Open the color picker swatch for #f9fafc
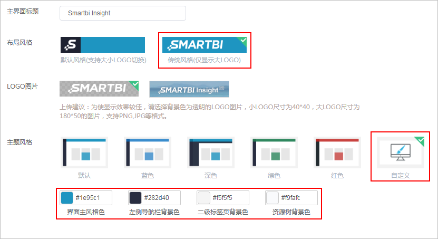Viewport: 438px width, 239px height. coord(272,198)
